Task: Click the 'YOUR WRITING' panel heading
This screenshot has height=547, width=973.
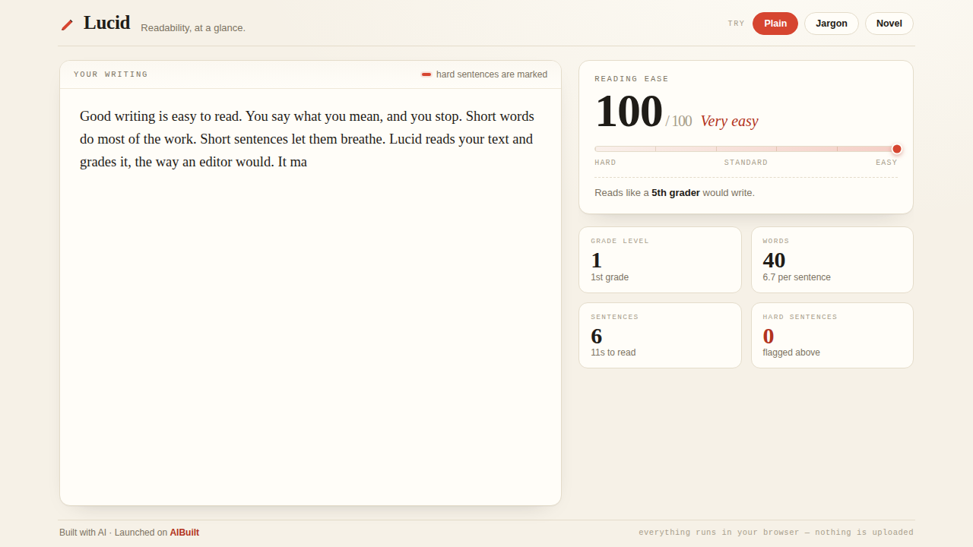Action: 111,74
